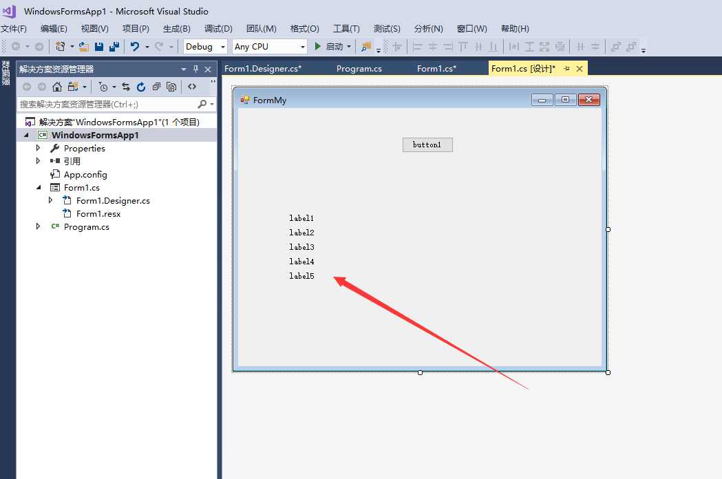Click Collapse All in Solution Explorer
The image size is (722, 479).
click(156, 87)
